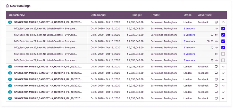Image resolution: width=233 pixels, height=108 pixels.
Task: Click the speaker icon in the video camera sub-row
Action: coord(216,41)
